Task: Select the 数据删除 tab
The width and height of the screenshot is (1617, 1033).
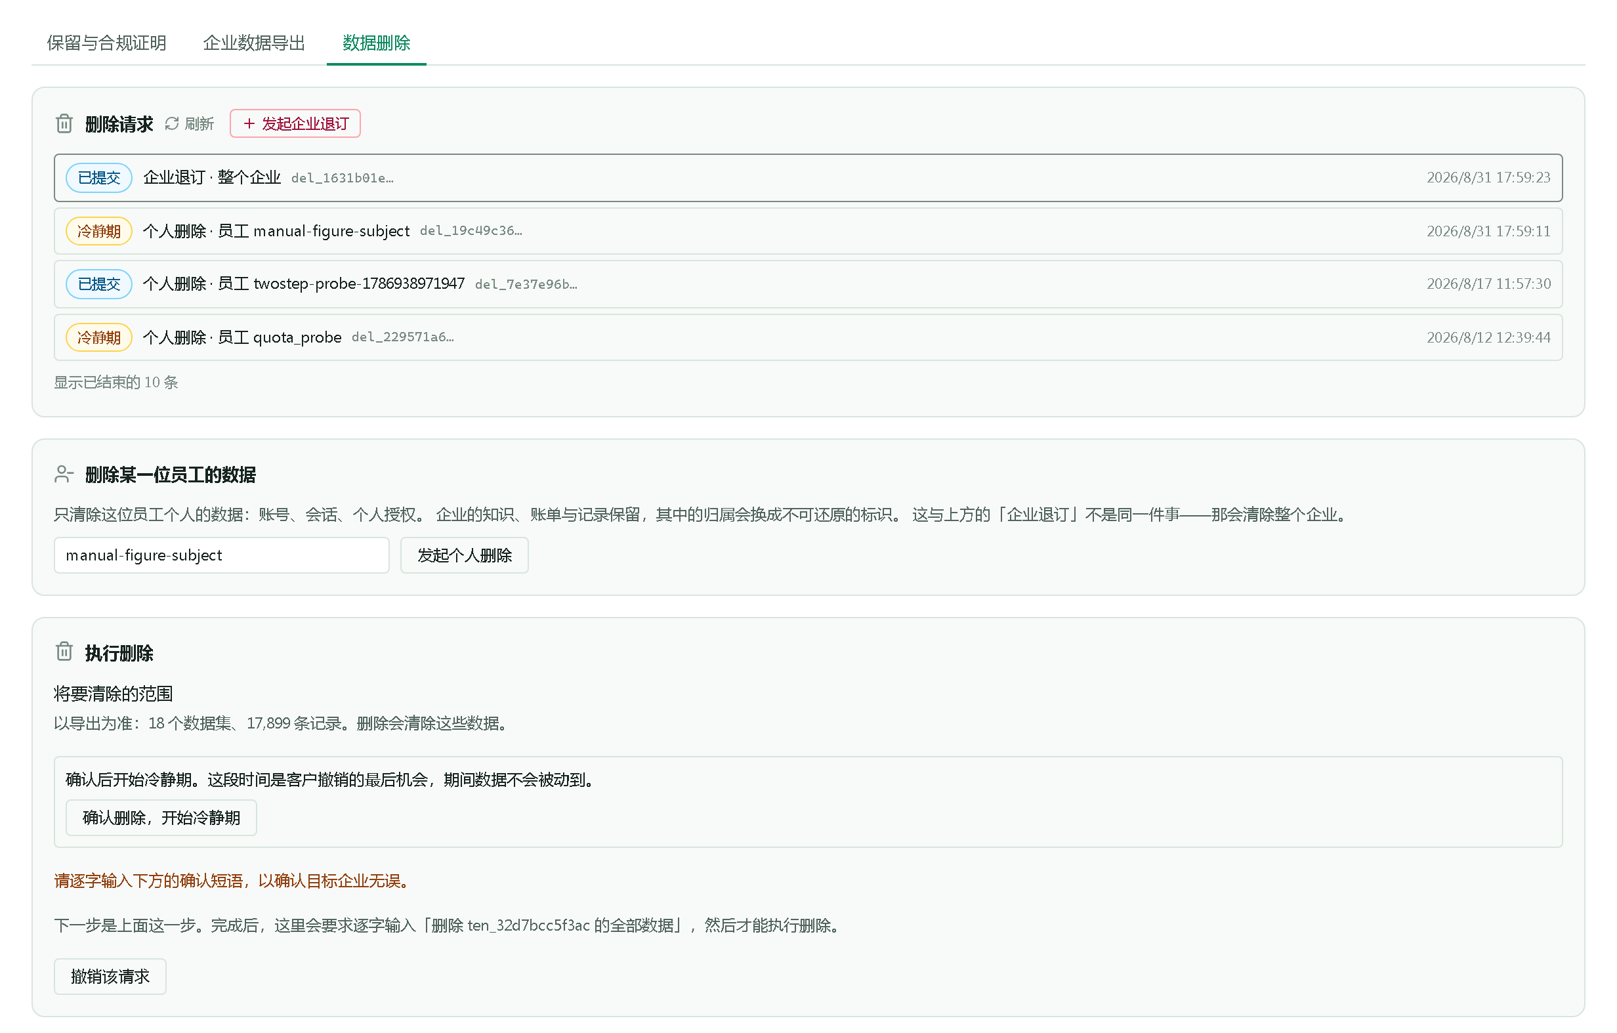Action: tap(376, 43)
